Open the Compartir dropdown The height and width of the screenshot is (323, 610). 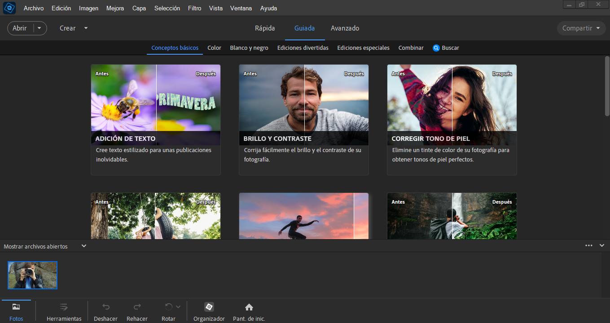pos(580,28)
